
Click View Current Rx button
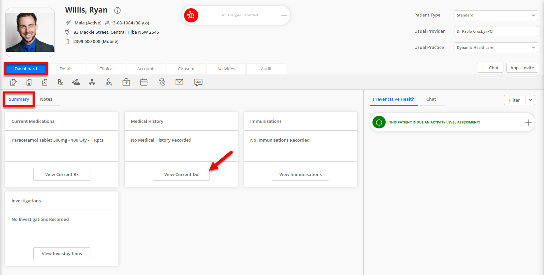pyautogui.click(x=62, y=174)
